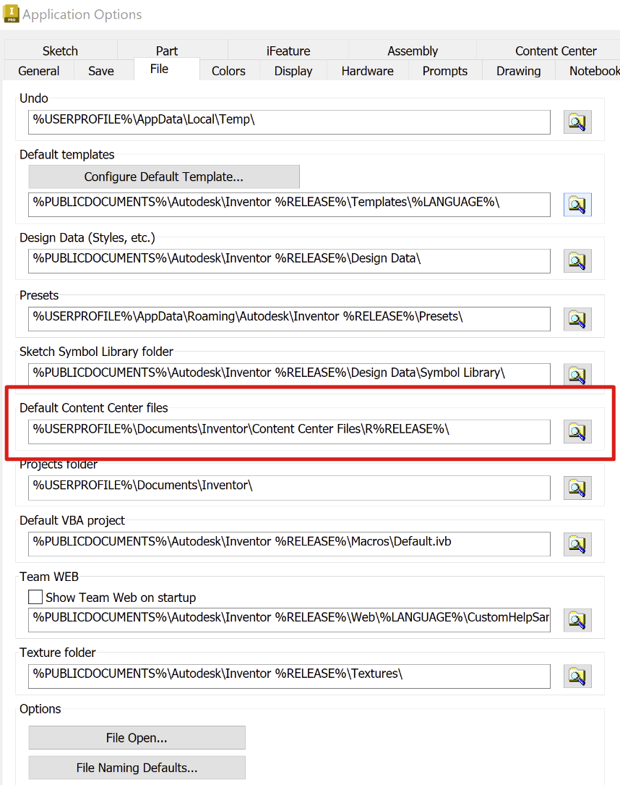
Task: Browse for Default Content Center files location
Action: pyautogui.click(x=577, y=431)
